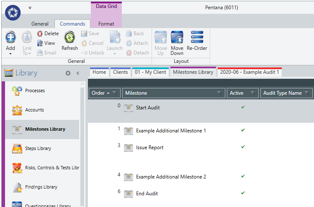Open the Milestone column filter
The height and width of the screenshot is (207, 314).
(x=219, y=93)
